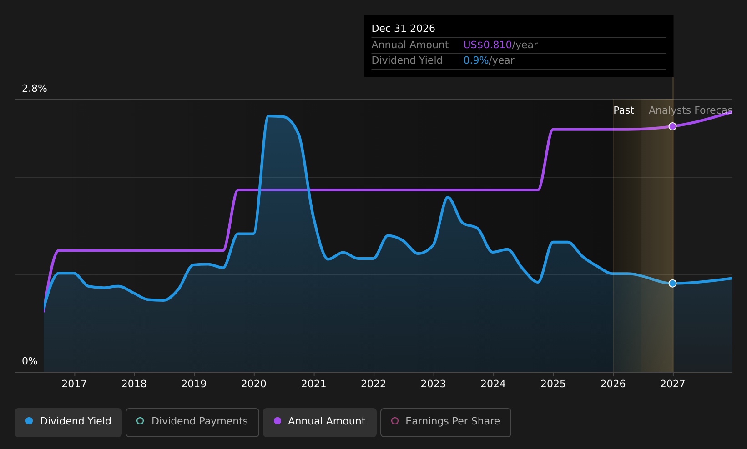Click the Analysts Forecast label

691,110
